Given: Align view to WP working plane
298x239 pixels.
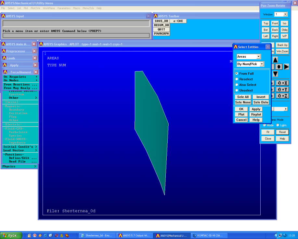Looking at the screenshot, I should (284, 36).
